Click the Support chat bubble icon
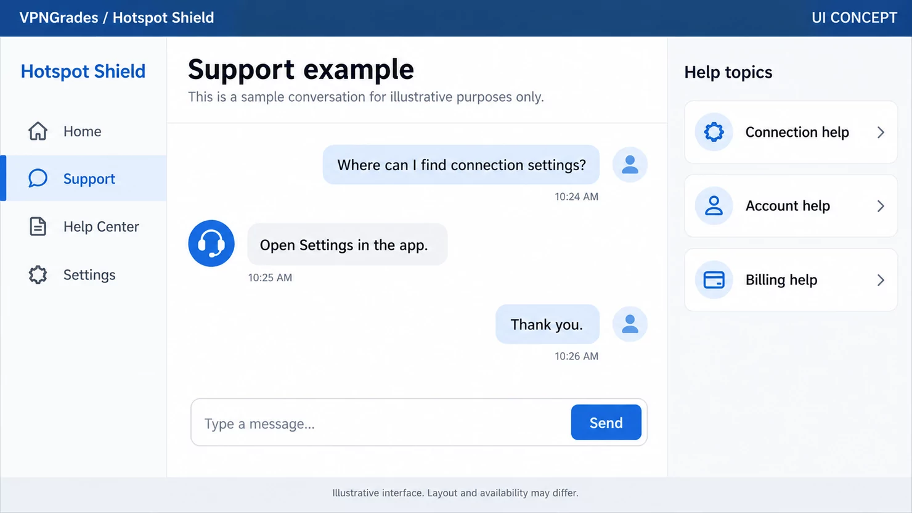 (38, 178)
